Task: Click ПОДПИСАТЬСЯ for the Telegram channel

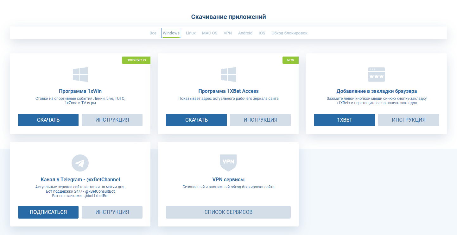Action: click(x=48, y=212)
